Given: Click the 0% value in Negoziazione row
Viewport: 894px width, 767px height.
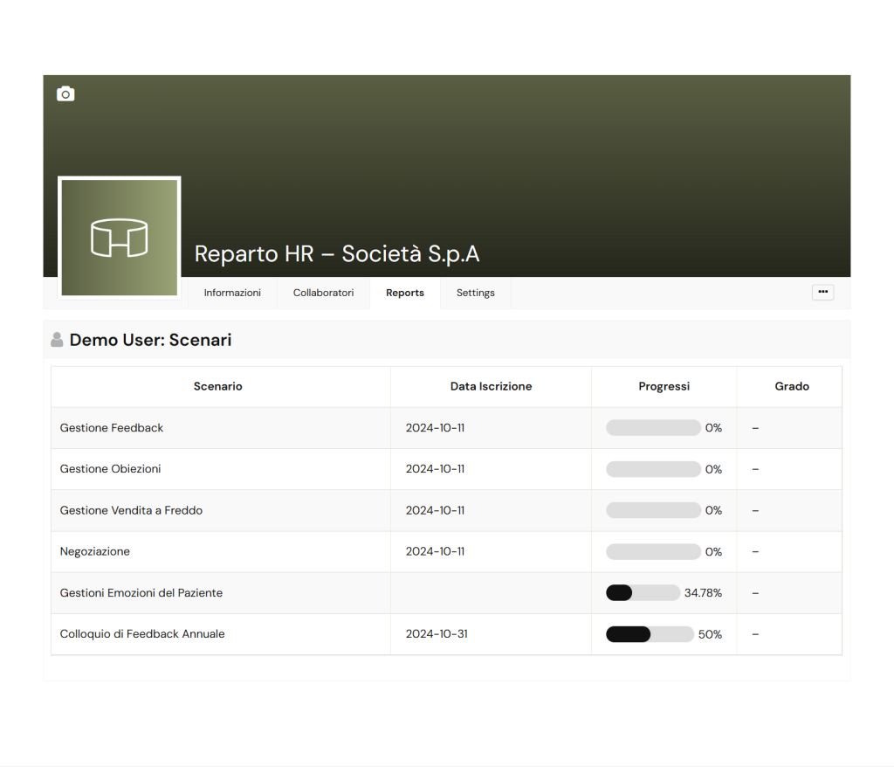Looking at the screenshot, I should click(713, 551).
